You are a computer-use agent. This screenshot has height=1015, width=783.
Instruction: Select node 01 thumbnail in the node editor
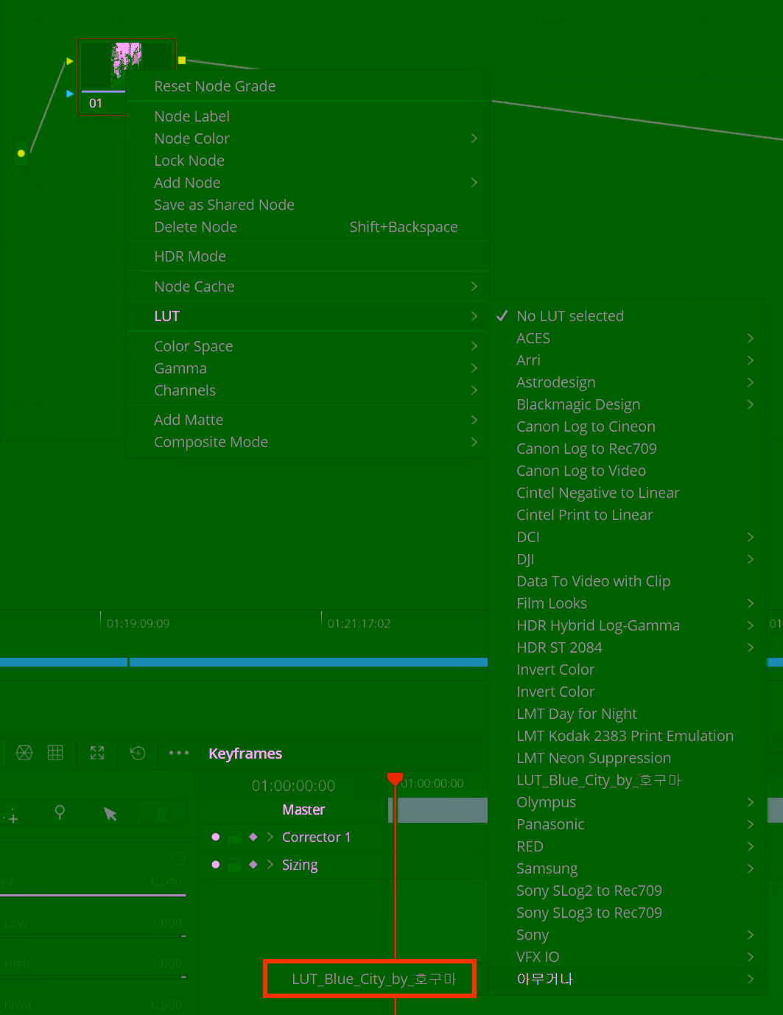126,65
